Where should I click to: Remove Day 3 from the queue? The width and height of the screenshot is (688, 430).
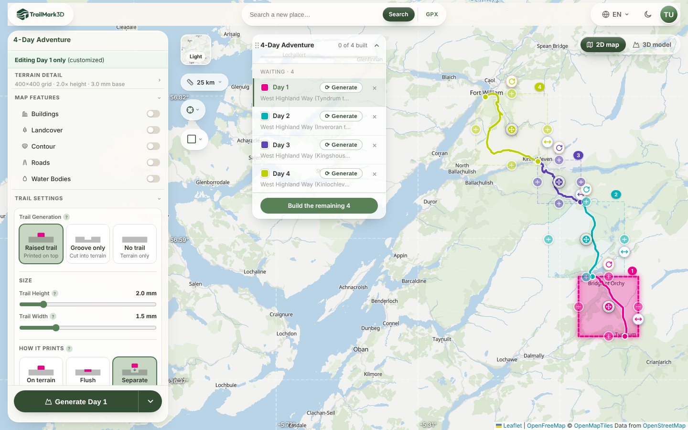[x=375, y=145]
